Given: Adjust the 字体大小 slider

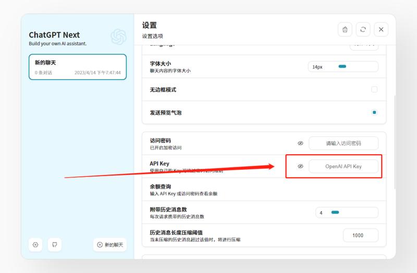Looking at the screenshot, I should click(342, 67).
